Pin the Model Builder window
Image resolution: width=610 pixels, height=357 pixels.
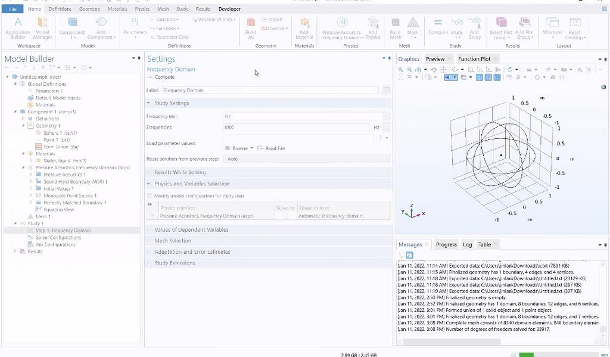[139, 58]
